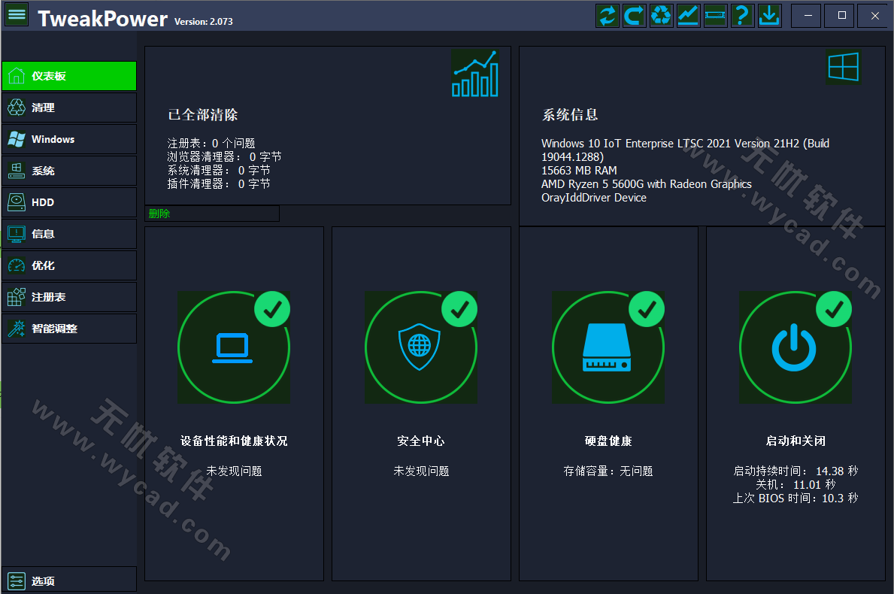Click the hardware device toolbar icon
Viewport: 894px width, 594px height.
click(715, 15)
